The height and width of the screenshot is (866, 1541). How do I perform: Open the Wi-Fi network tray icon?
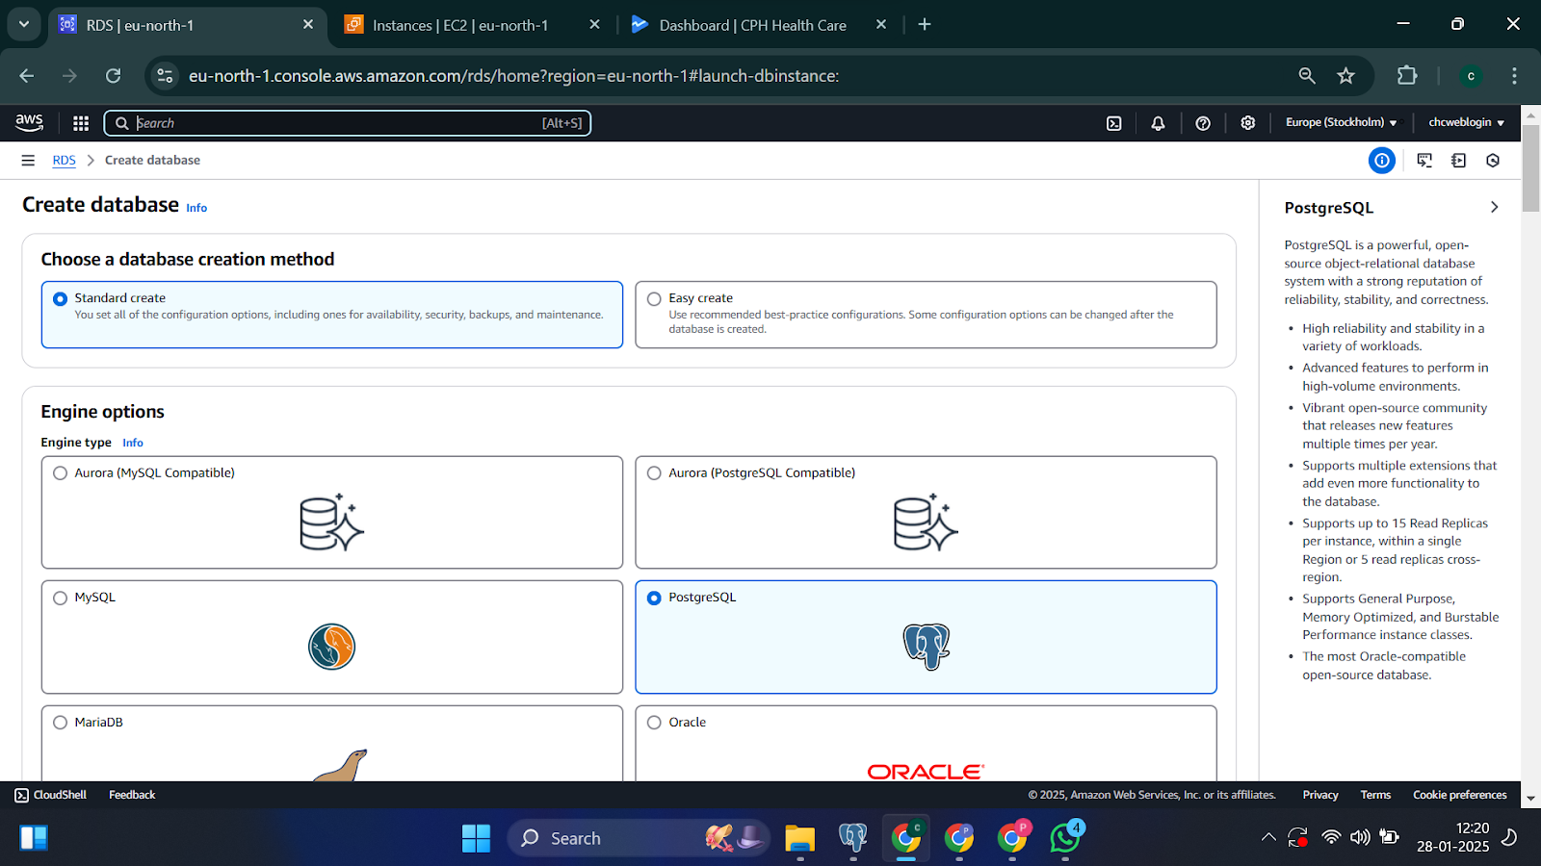tap(1331, 837)
